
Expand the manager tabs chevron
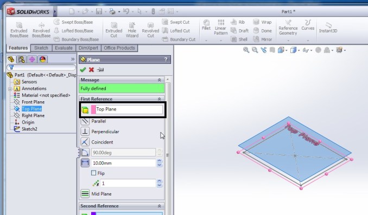pyautogui.click(x=73, y=59)
